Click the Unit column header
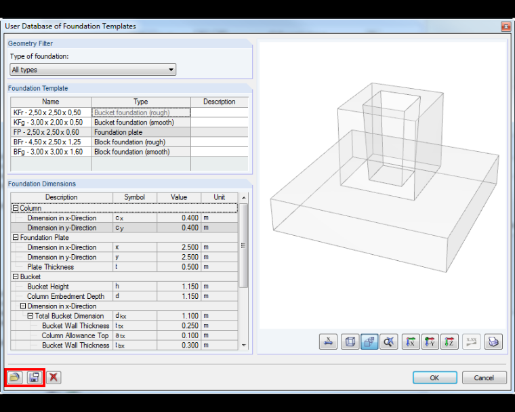The height and width of the screenshot is (412, 515). point(220,197)
